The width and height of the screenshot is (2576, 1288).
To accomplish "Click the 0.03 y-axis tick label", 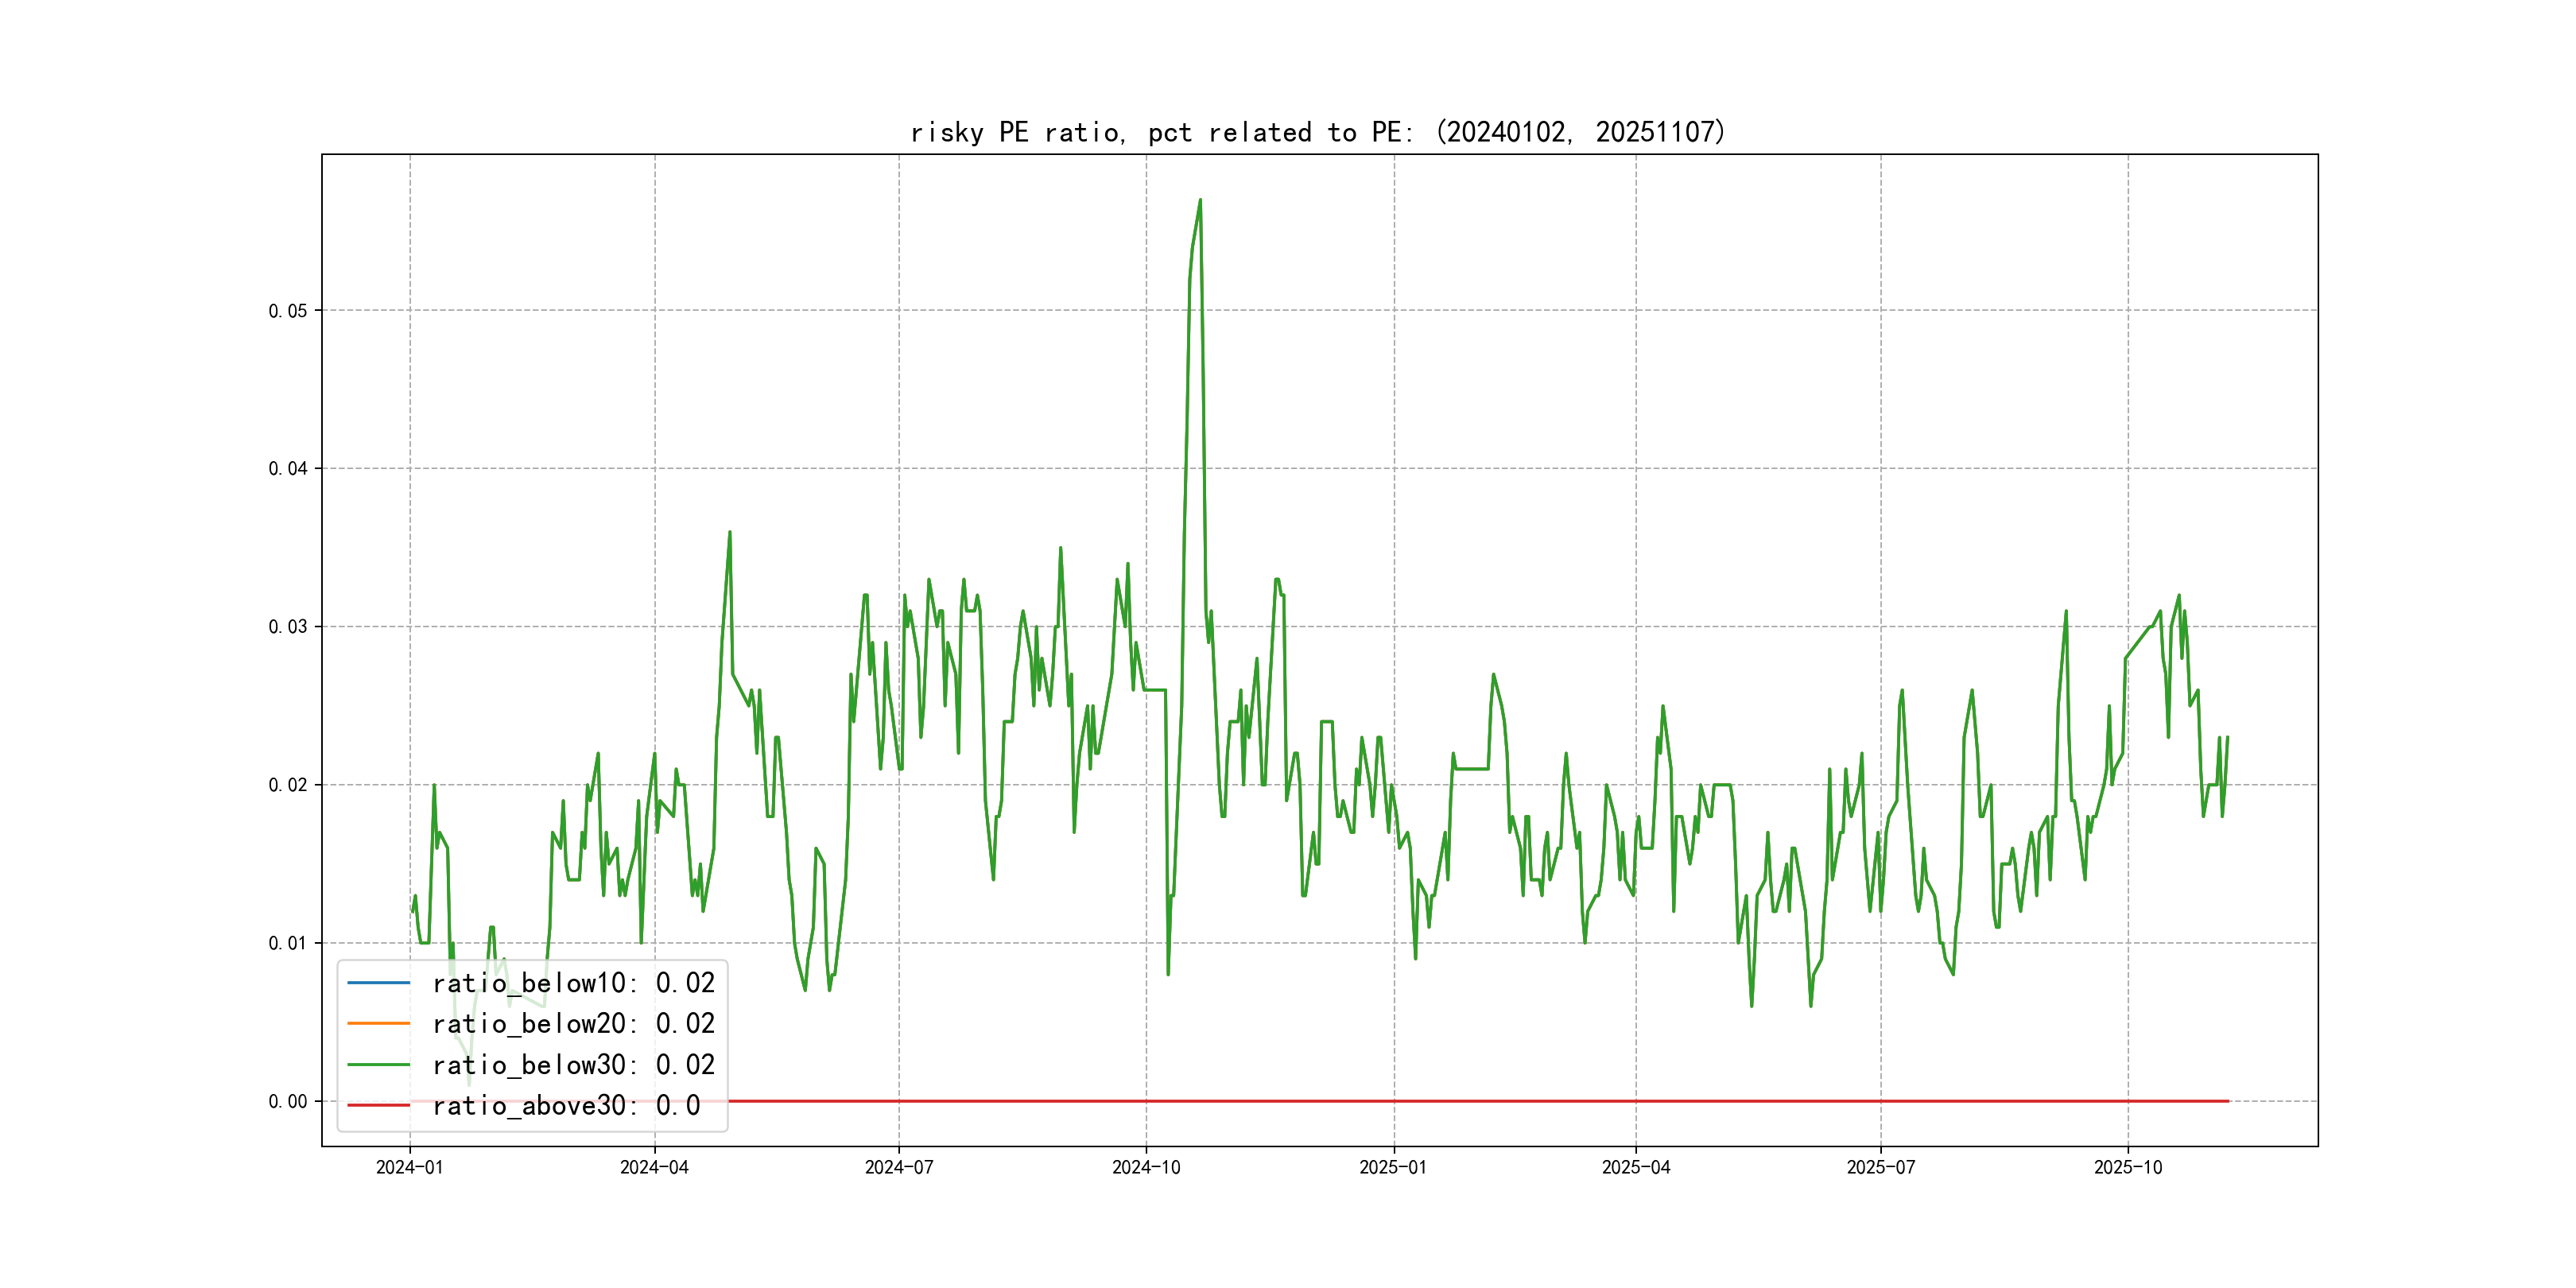I will pyautogui.click(x=288, y=627).
